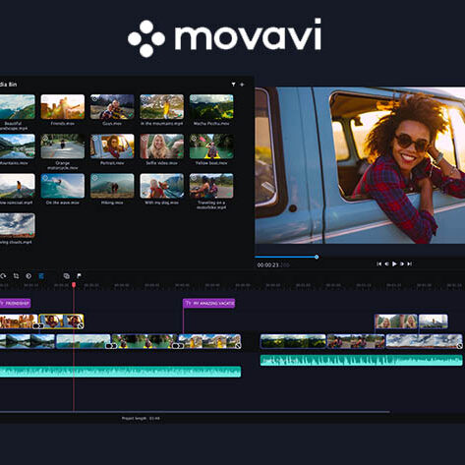465x465 pixels.
Task: Select the Portrait.mov thumbnail
Action: [x=112, y=146]
